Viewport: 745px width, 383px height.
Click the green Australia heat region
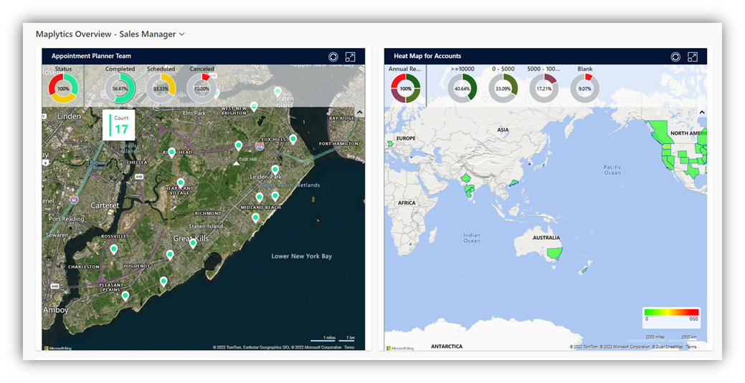pos(553,254)
